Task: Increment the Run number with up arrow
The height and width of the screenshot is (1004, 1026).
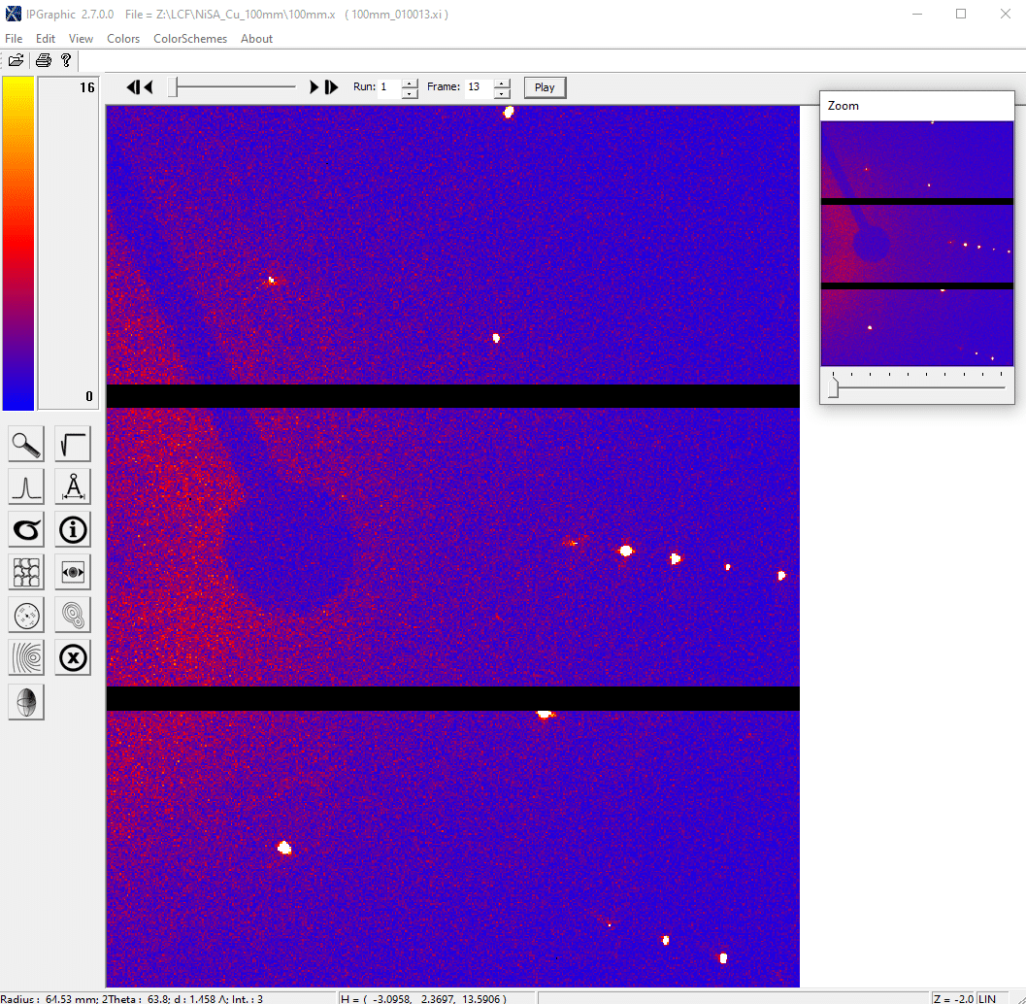Action: tap(409, 82)
